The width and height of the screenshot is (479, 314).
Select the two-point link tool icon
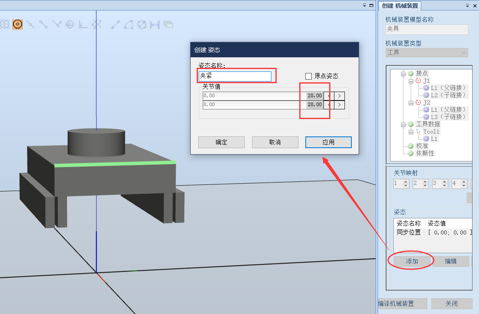(44, 24)
